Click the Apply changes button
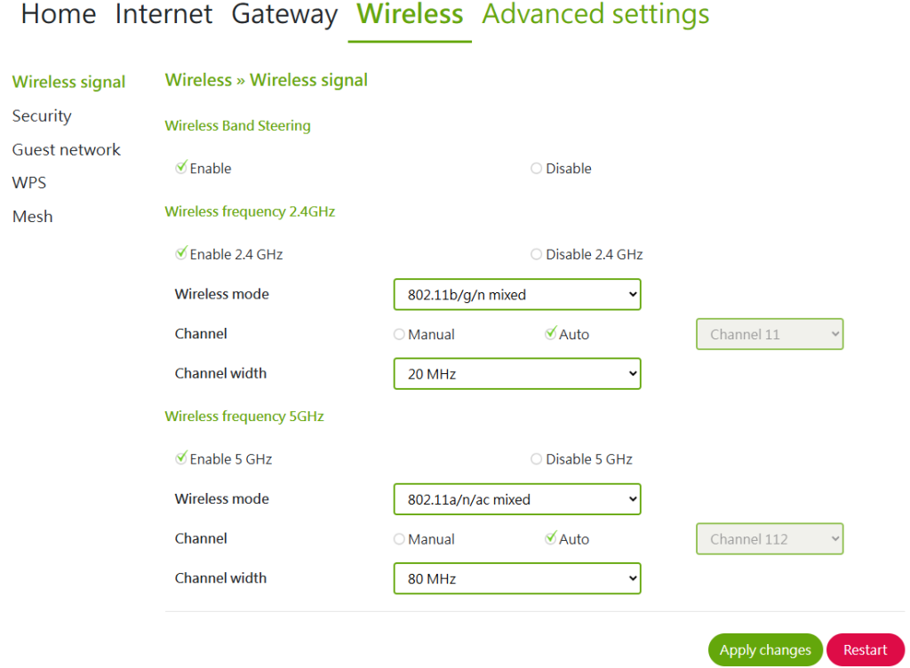 pos(765,650)
